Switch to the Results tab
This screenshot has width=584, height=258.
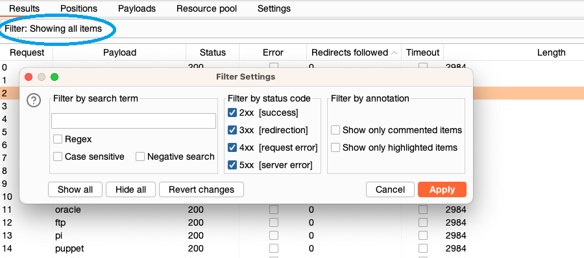(x=24, y=8)
